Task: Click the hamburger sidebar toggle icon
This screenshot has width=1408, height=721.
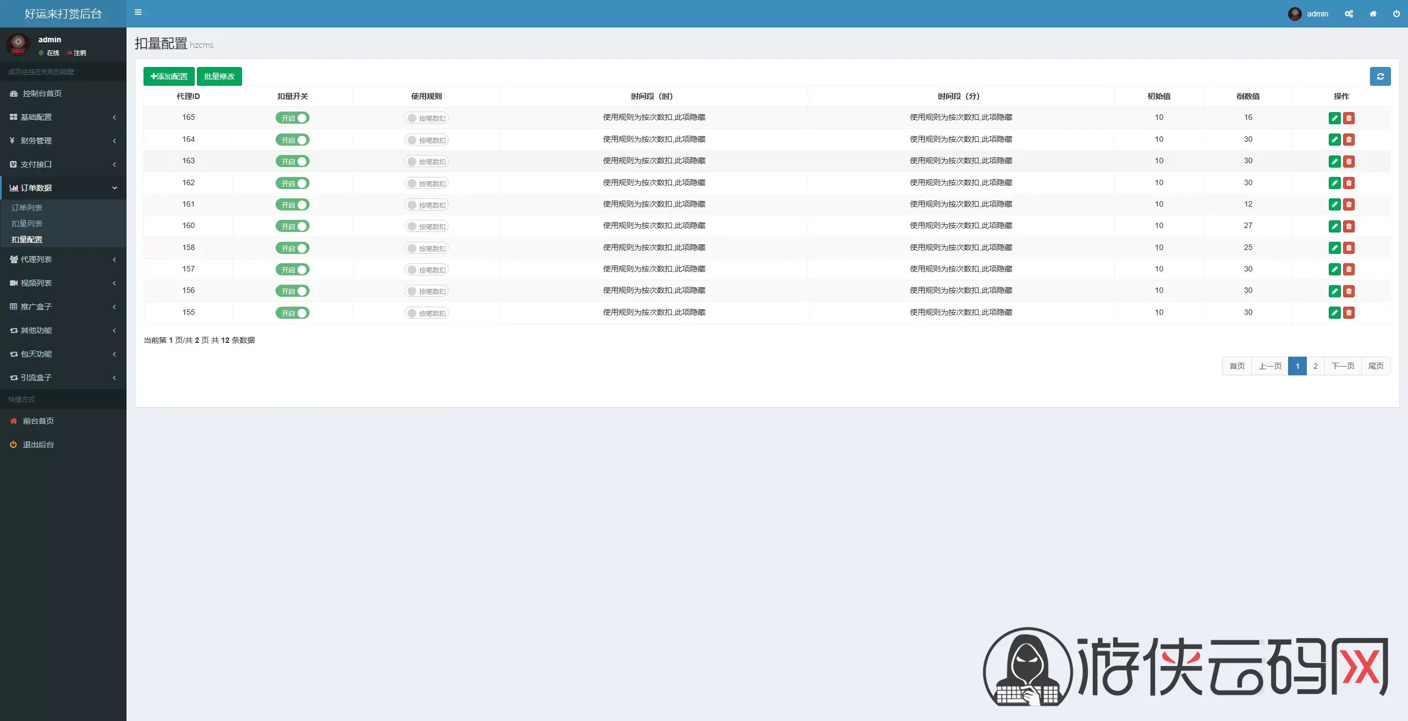Action: click(138, 12)
